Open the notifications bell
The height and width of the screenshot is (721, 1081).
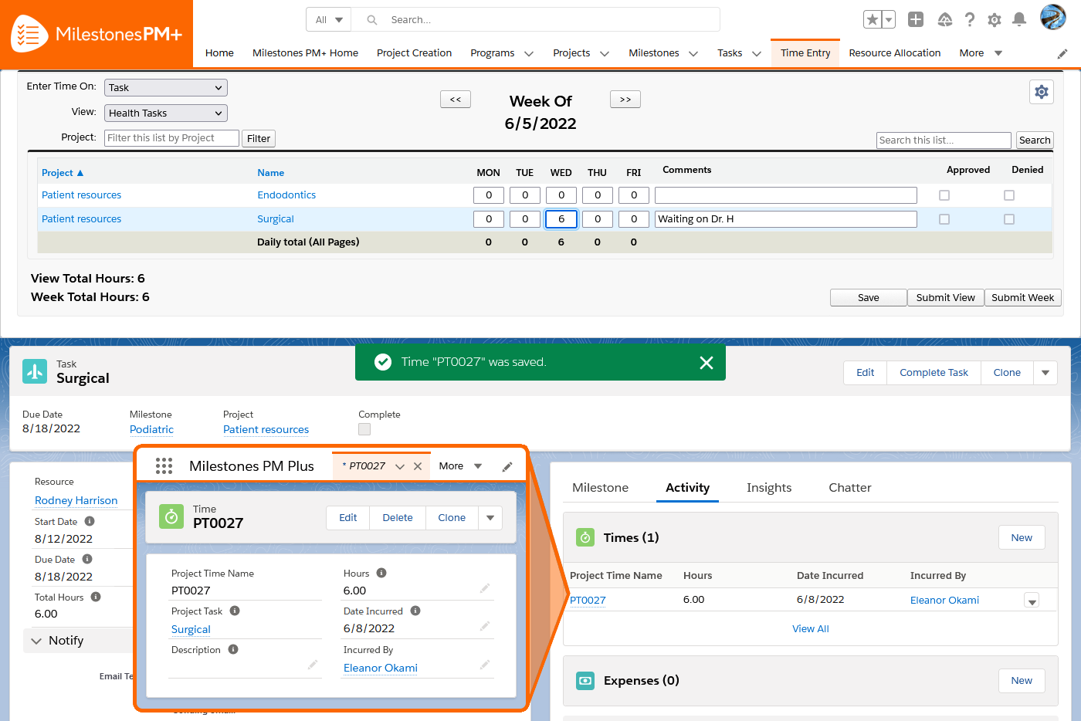pos(1019,20)
